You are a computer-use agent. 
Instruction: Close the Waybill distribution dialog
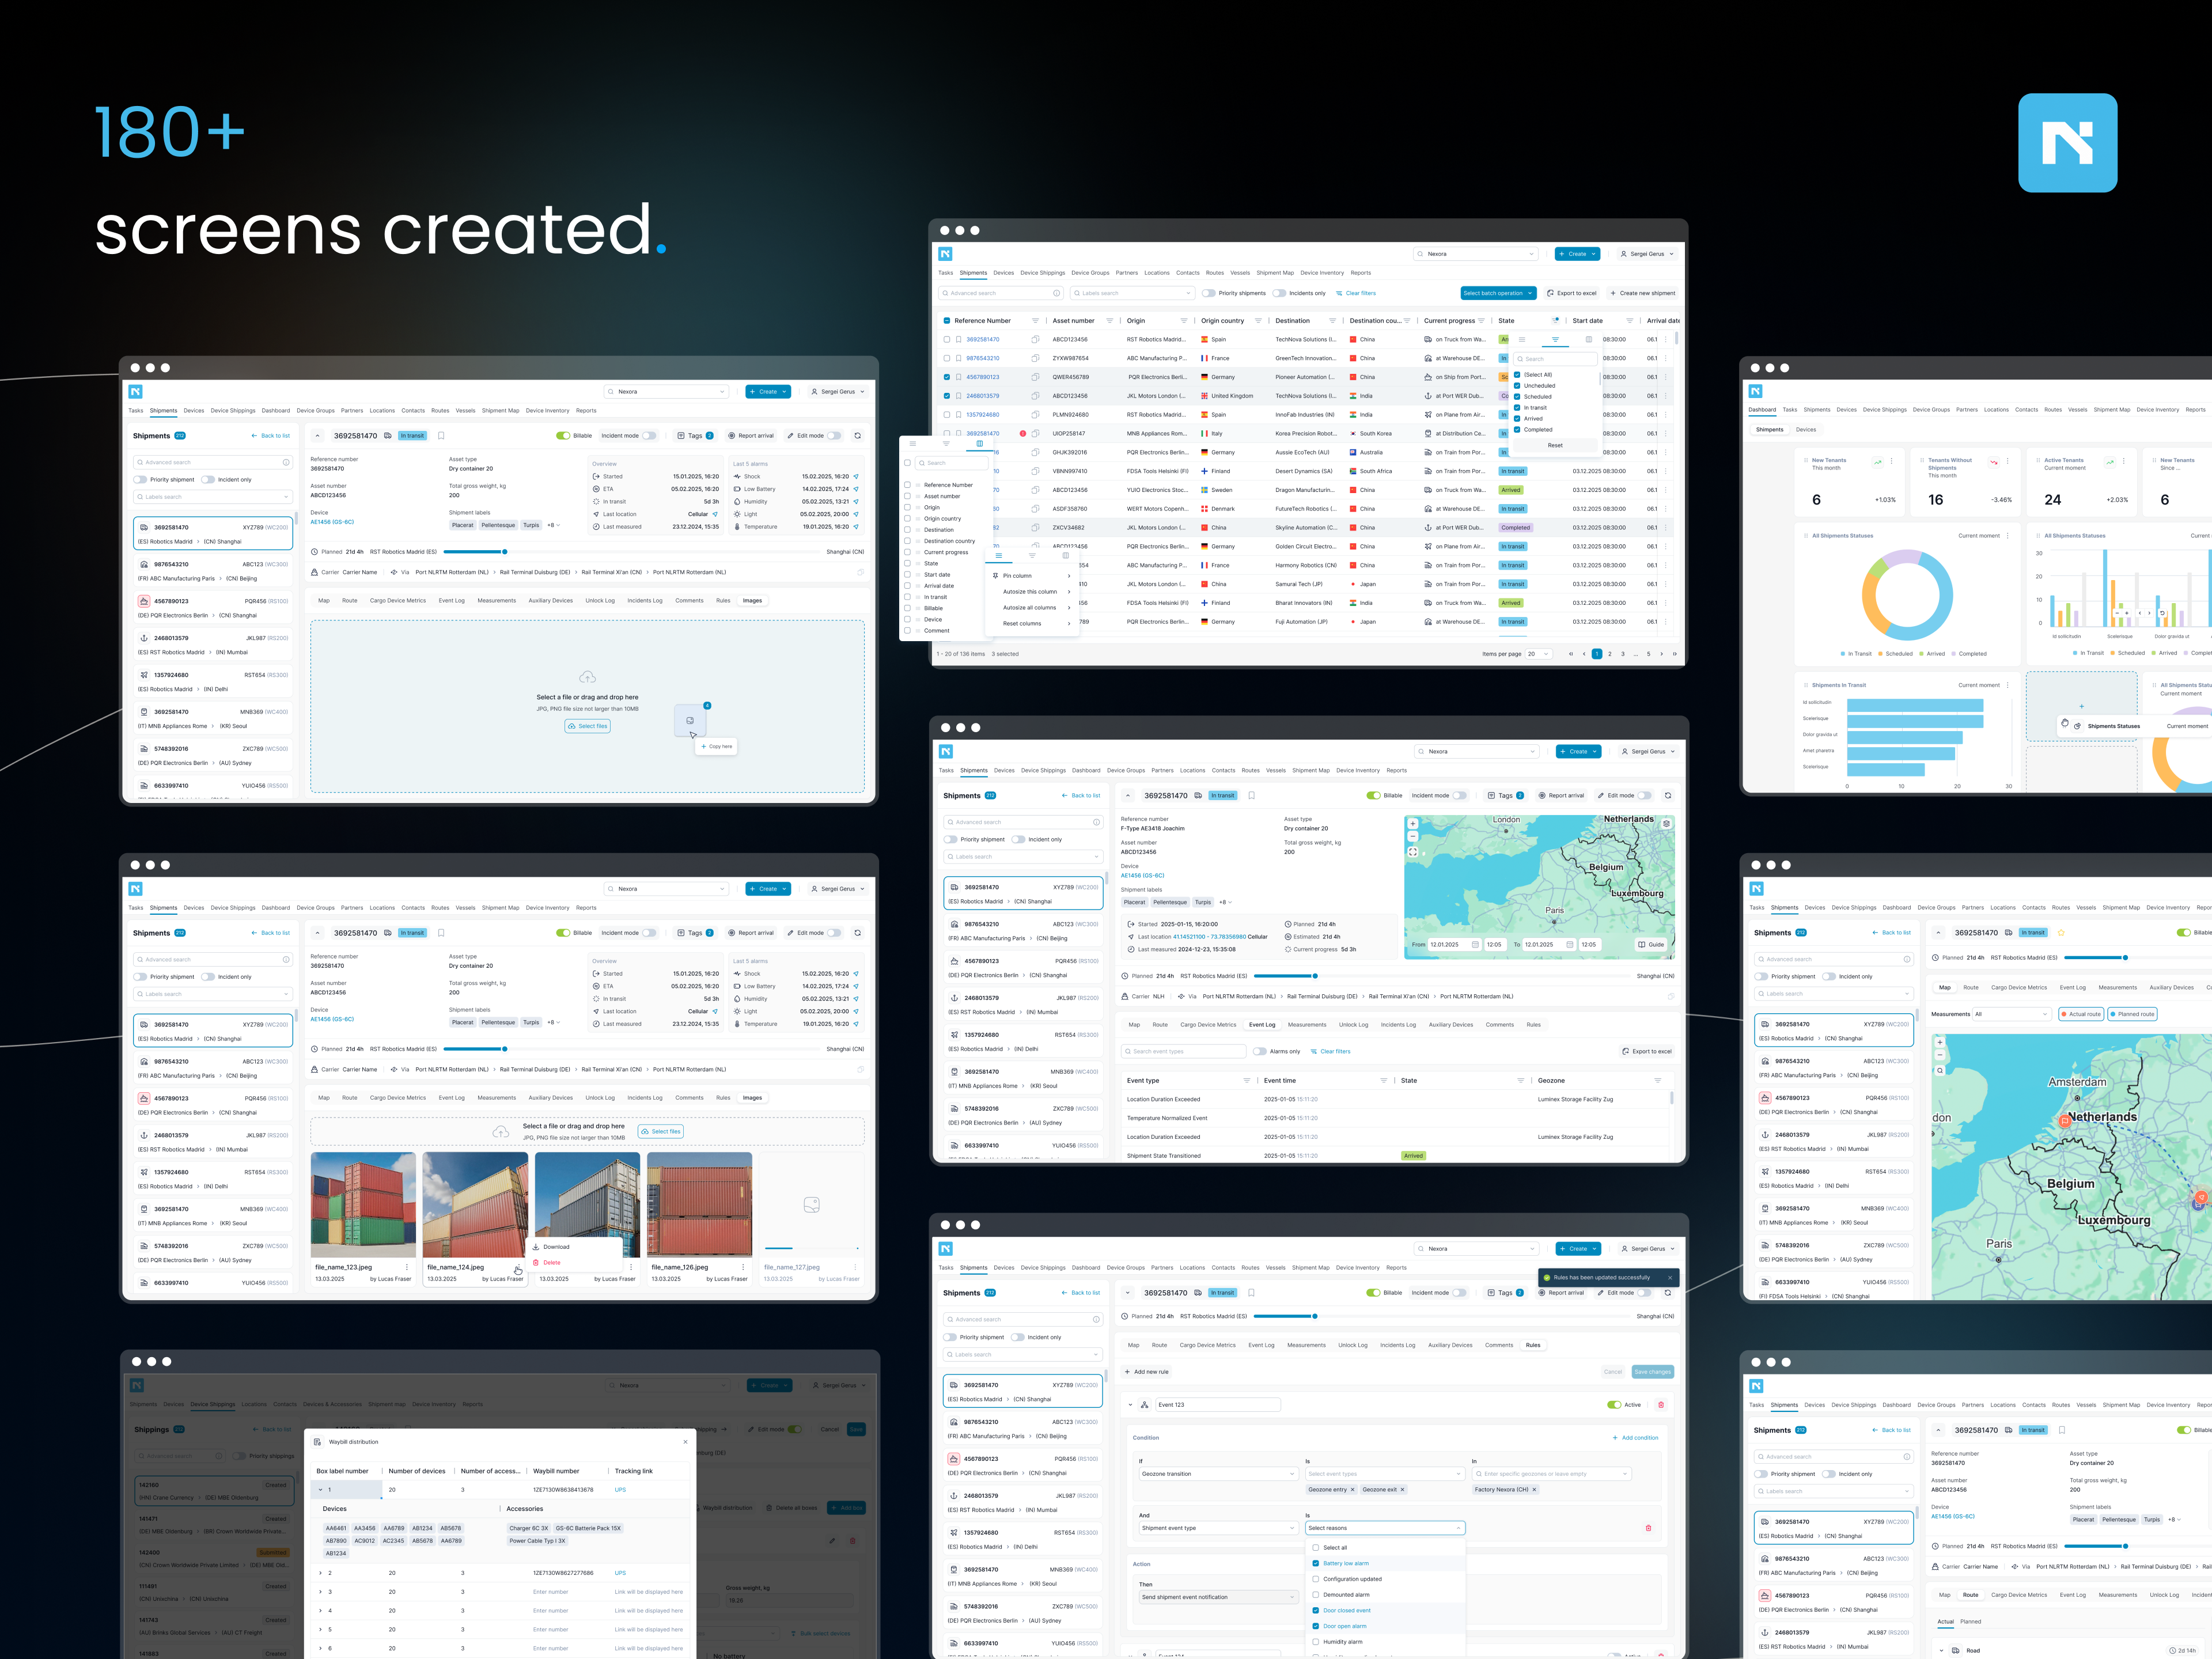click(685, 1442)
